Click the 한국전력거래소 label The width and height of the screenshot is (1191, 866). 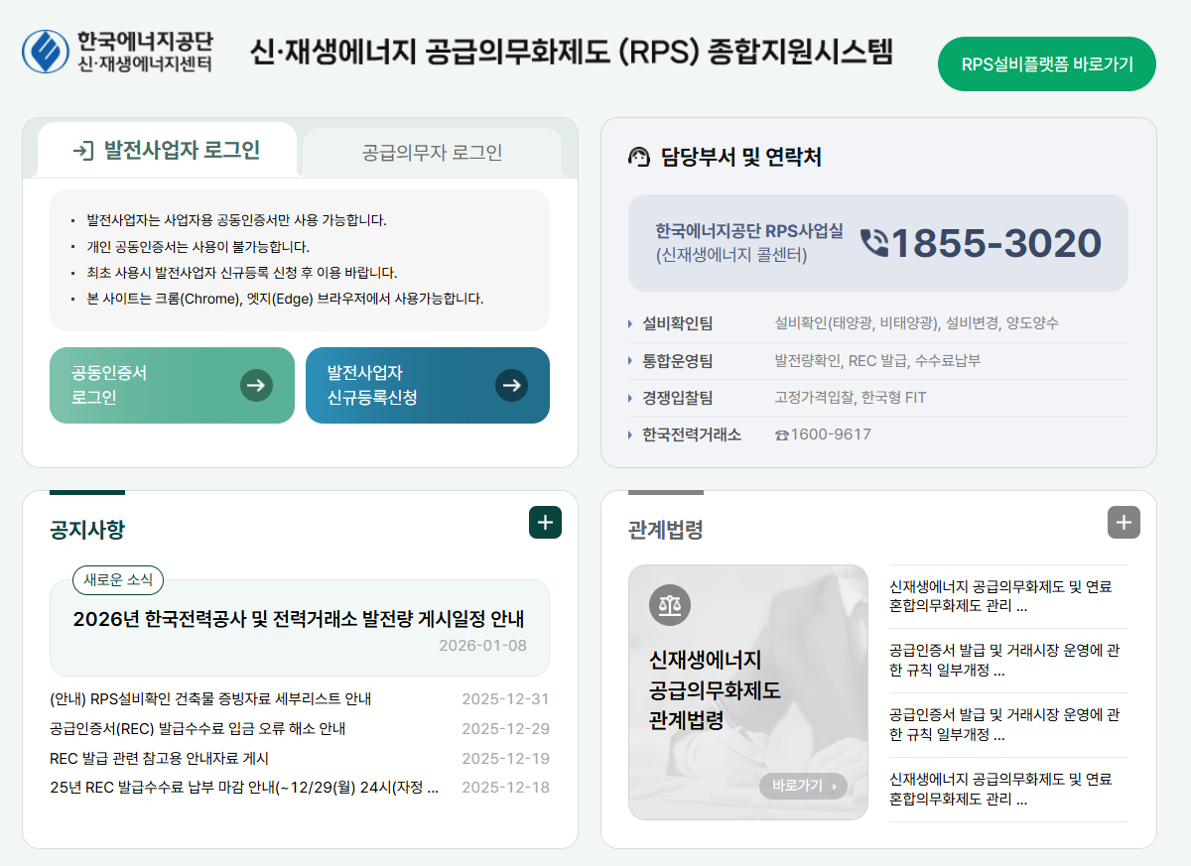click(692, 434)
